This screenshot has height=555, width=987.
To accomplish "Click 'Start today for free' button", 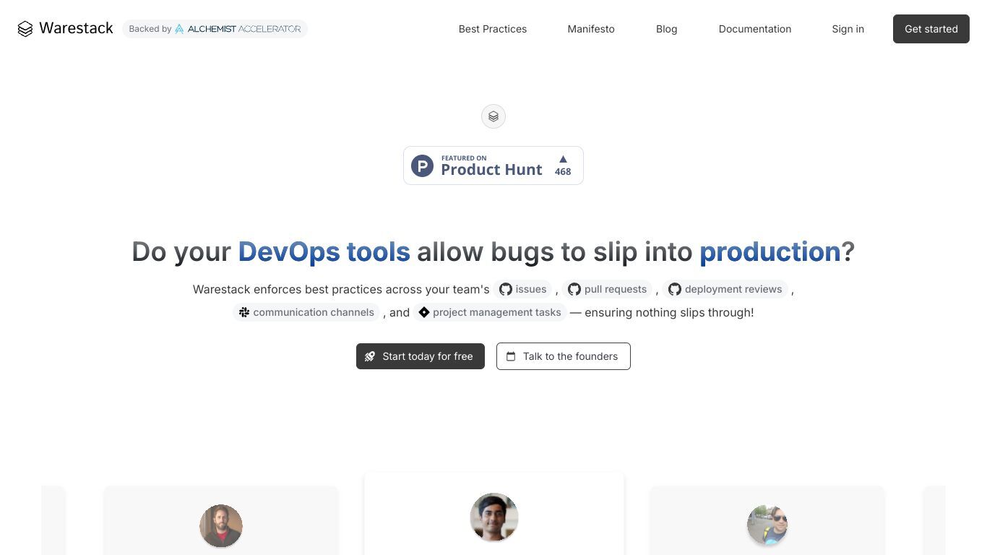I will (x=421, y=356).
